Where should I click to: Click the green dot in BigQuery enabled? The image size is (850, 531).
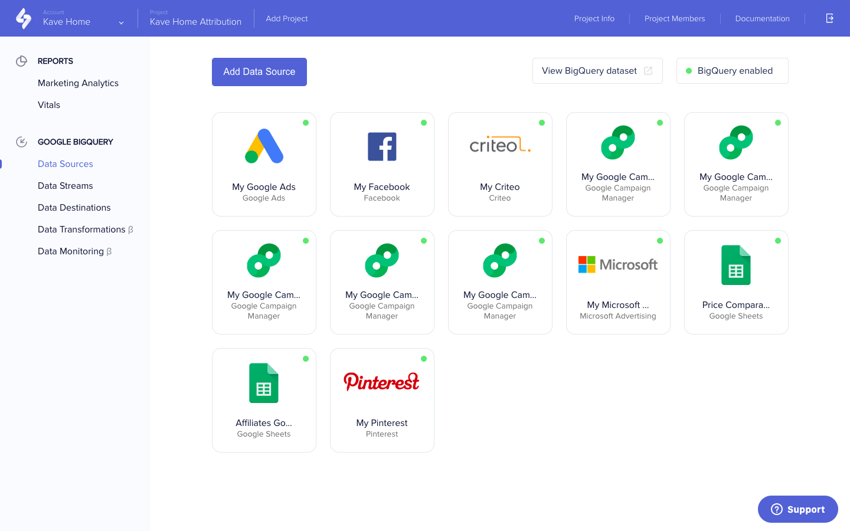[689, 71]
